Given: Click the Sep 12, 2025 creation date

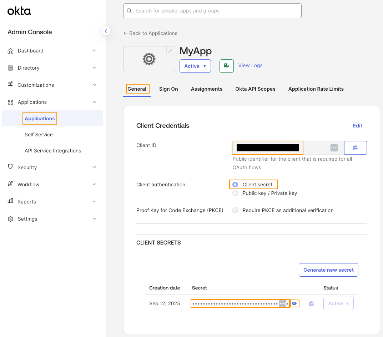Looking at the screenshot, I should (165, 303).
